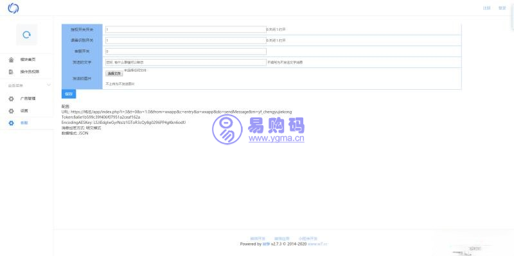Focus the 语音识别开关 input field
Viewport: 514px width, 256px height.
[186, 40]
